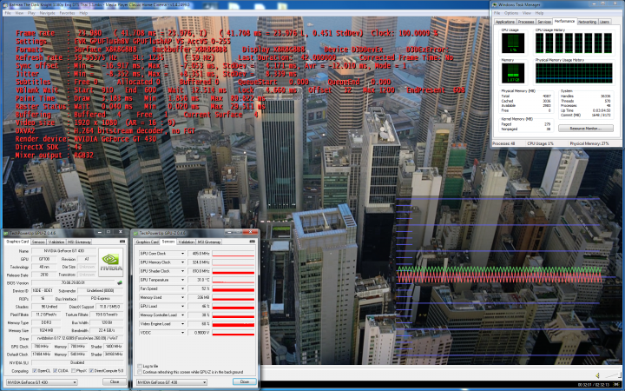Open the GPU Shader Clock sensor dropdown

pyautogui.click(x=182, y=271)
